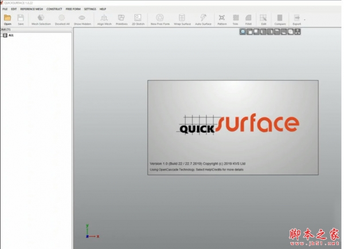Click the axes icon in the view toolbar

tap(298, 31)
